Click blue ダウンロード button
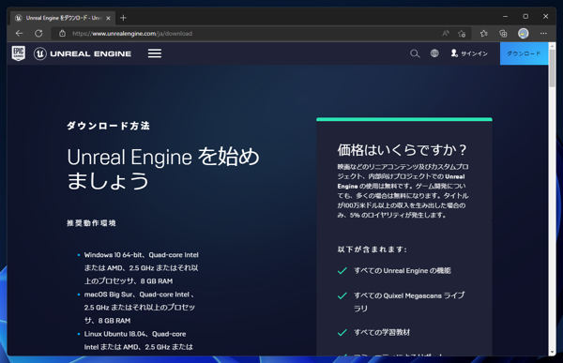This screenshot has height=363, width=563. pos(524,53)
